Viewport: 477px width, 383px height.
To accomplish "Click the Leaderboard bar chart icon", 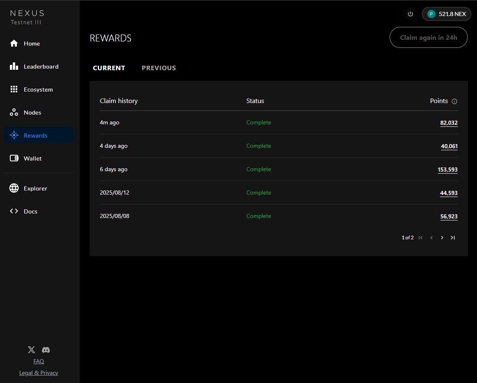I will click(14, 66).
